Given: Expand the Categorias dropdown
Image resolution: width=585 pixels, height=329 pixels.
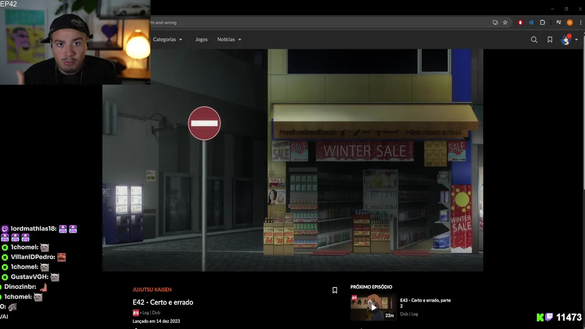Looking at the screenshot, I should (168, 39).
